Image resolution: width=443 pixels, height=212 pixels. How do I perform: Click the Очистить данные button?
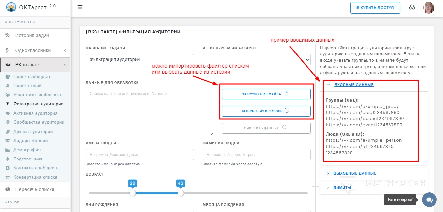pos(266,128)
